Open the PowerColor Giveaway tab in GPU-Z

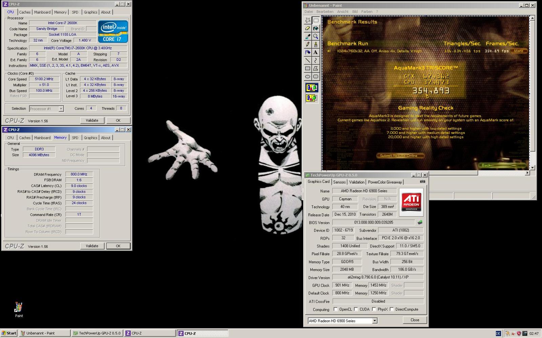385,182
